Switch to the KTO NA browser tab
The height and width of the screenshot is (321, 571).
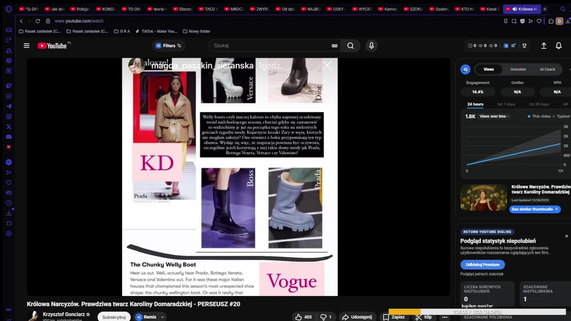pos(464,9)
